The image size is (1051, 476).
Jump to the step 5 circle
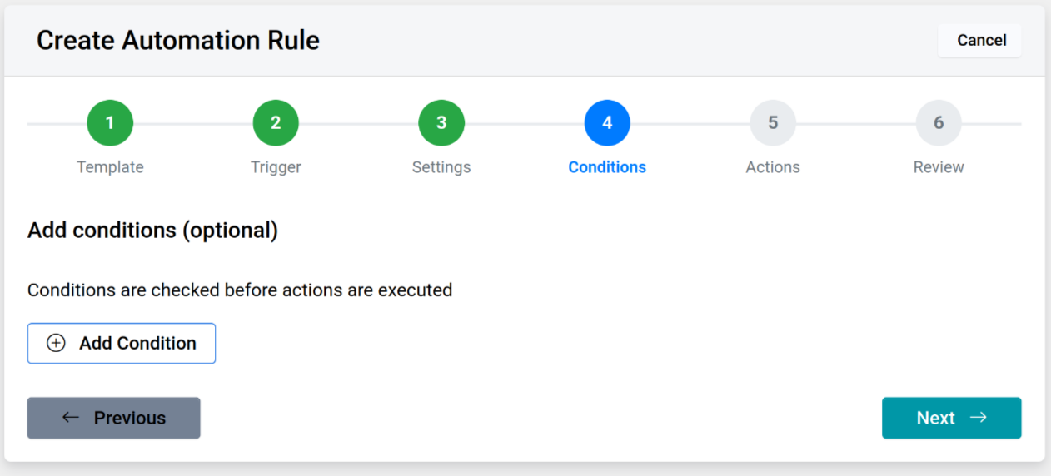[773, 123]
